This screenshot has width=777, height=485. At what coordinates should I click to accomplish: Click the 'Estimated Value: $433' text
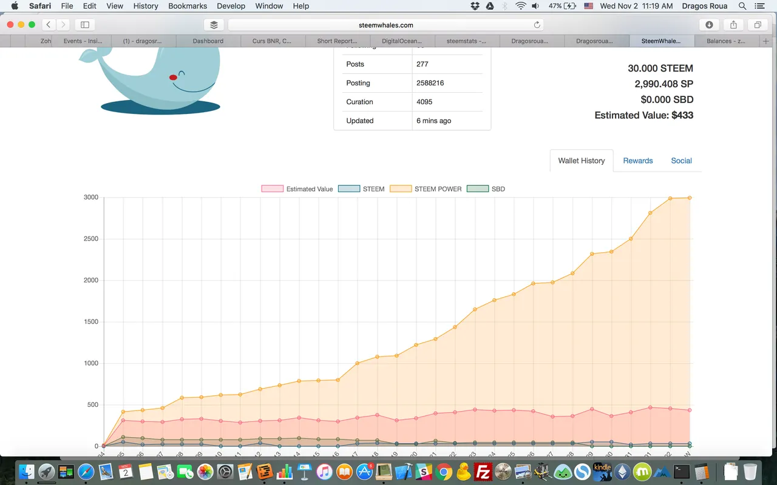pyautogui.click(x=644, y=115)
